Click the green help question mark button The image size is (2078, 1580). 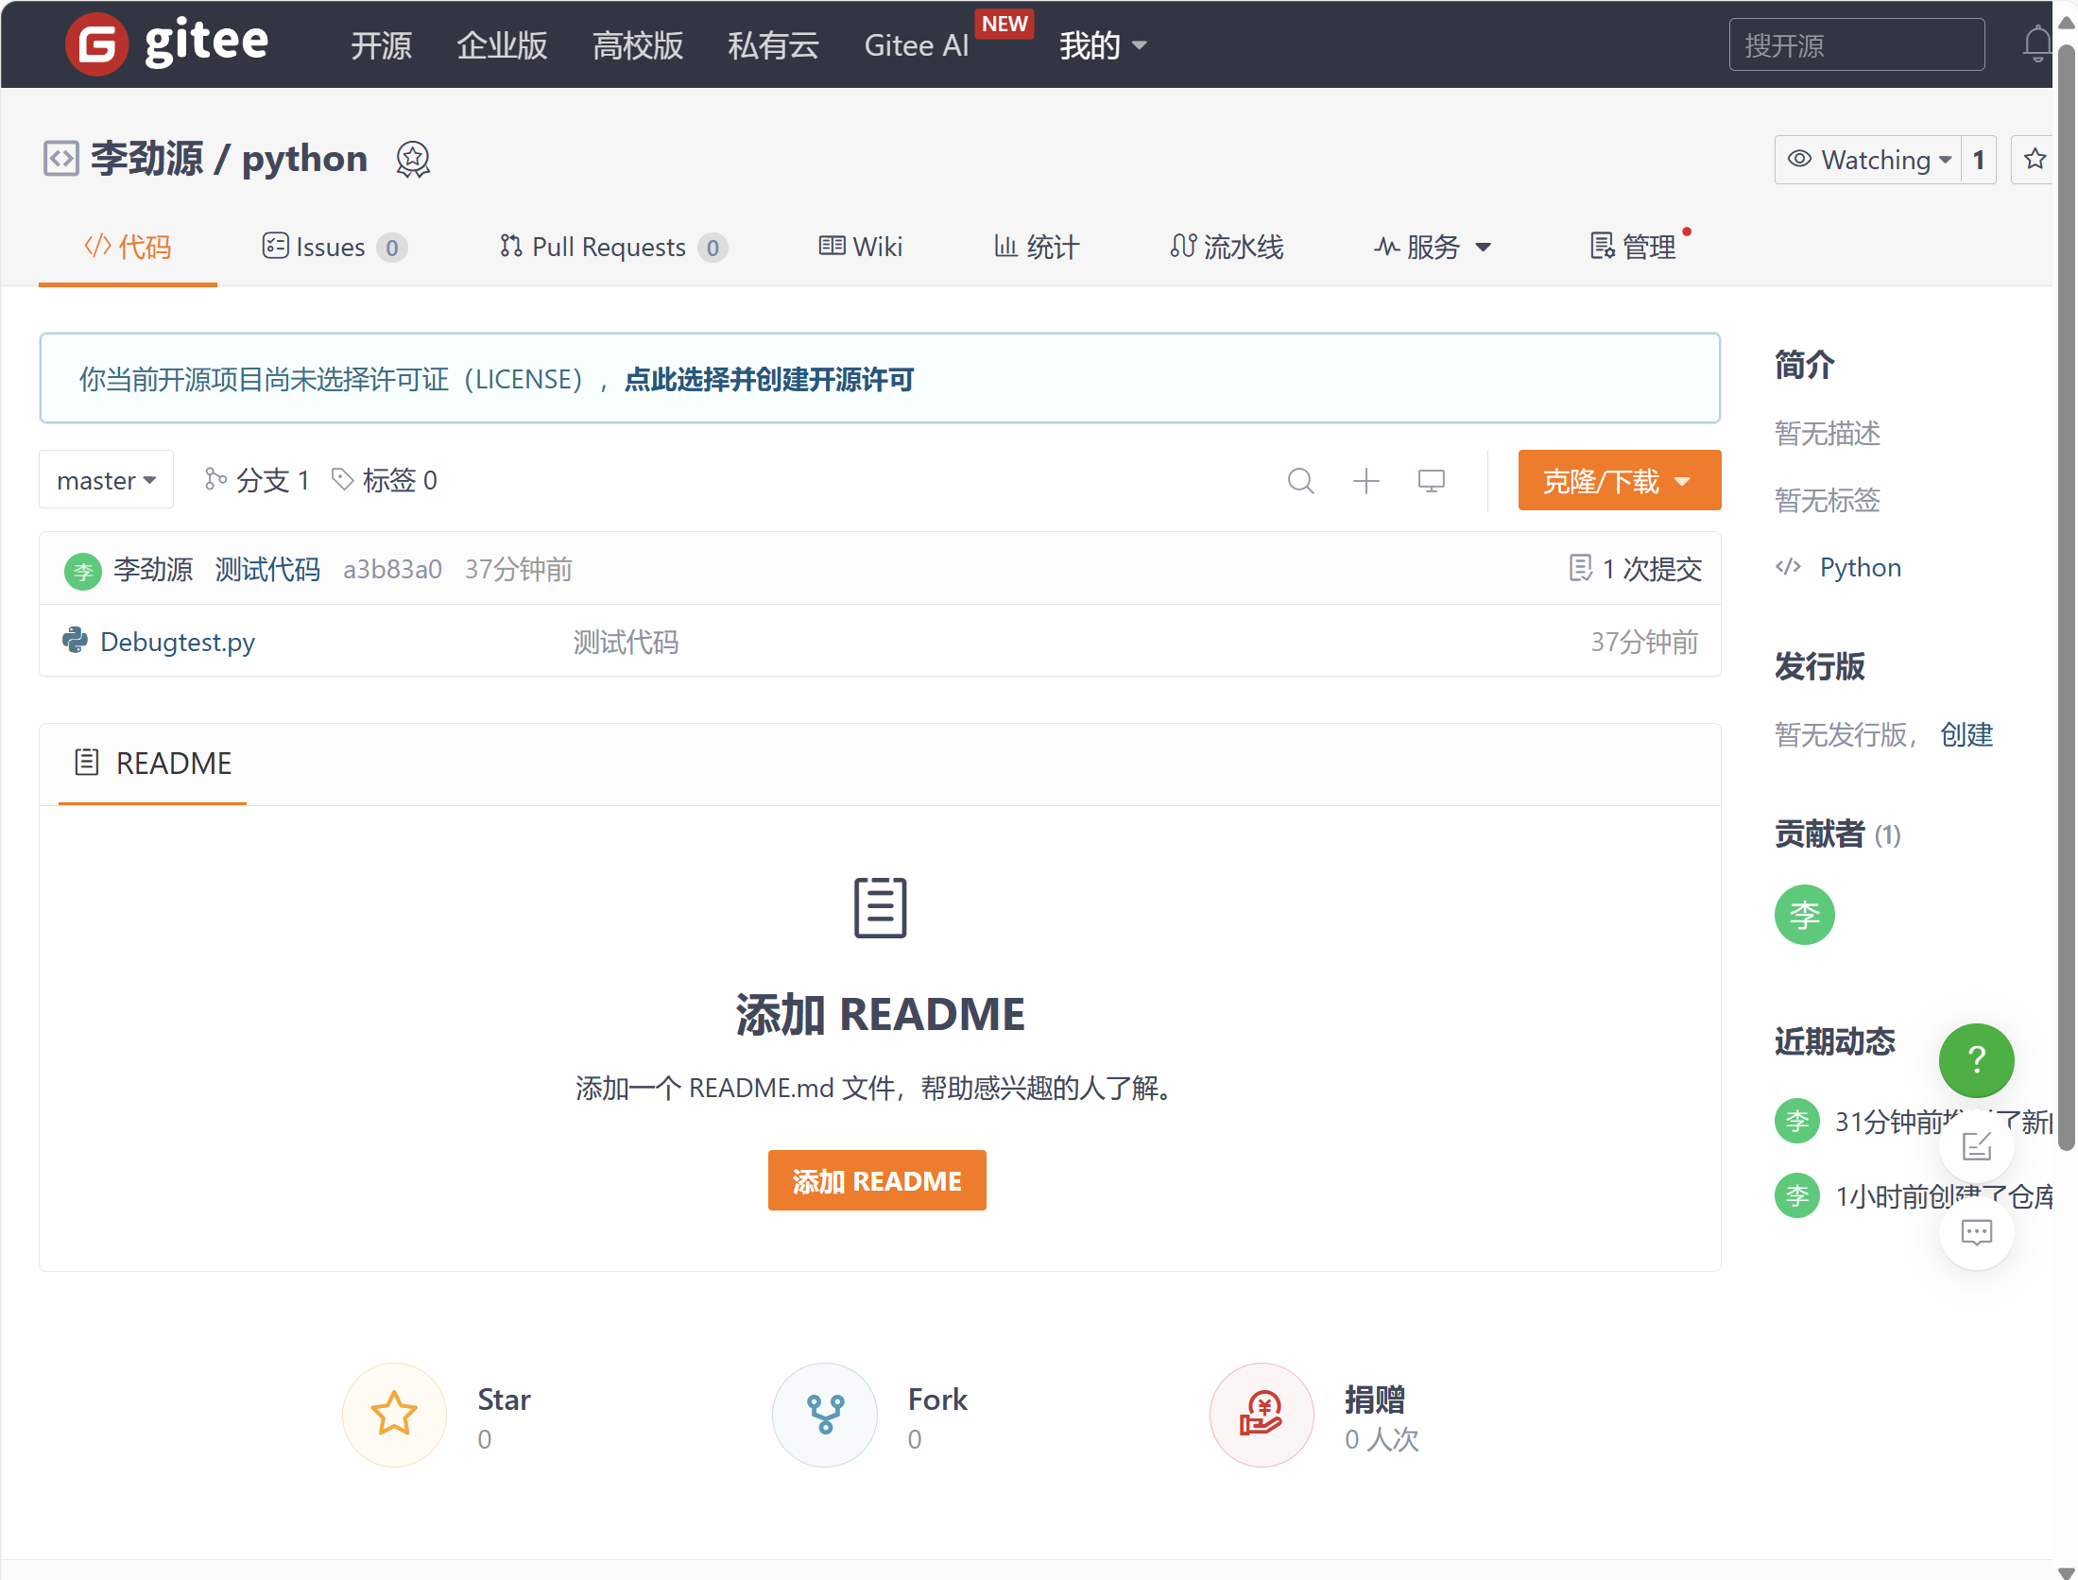point(1976,1059)
